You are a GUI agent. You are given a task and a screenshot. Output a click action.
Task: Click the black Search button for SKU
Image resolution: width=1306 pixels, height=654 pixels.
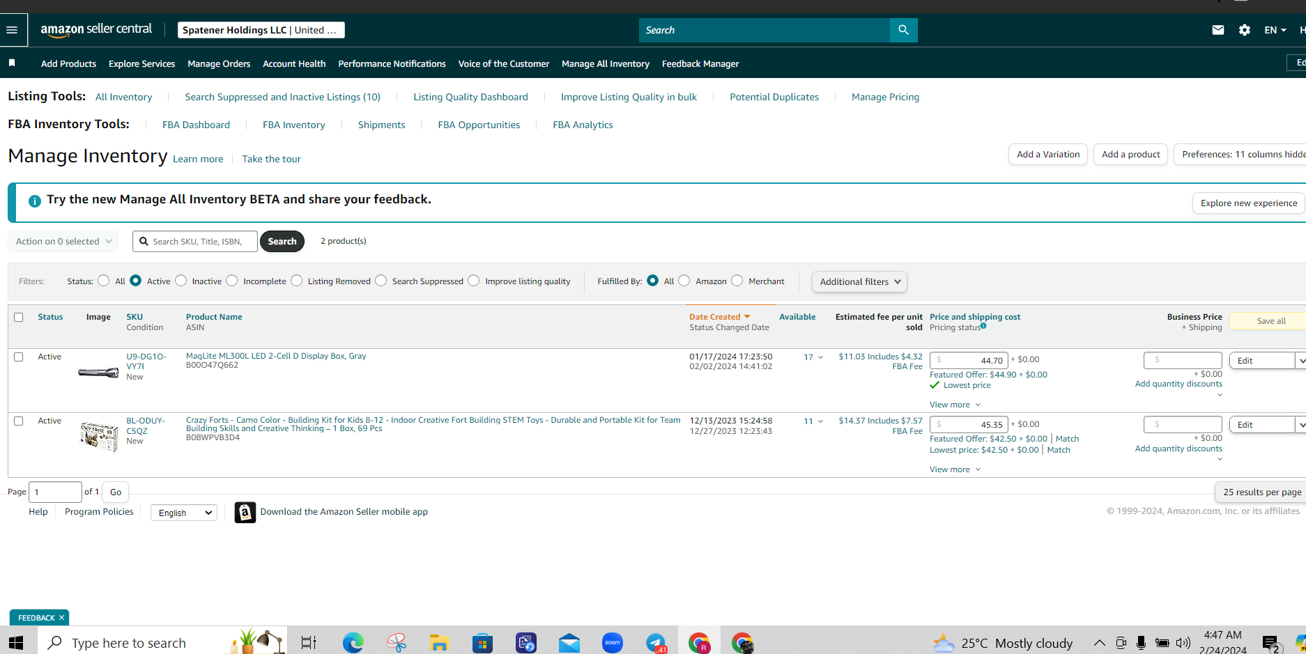point(282,241)
